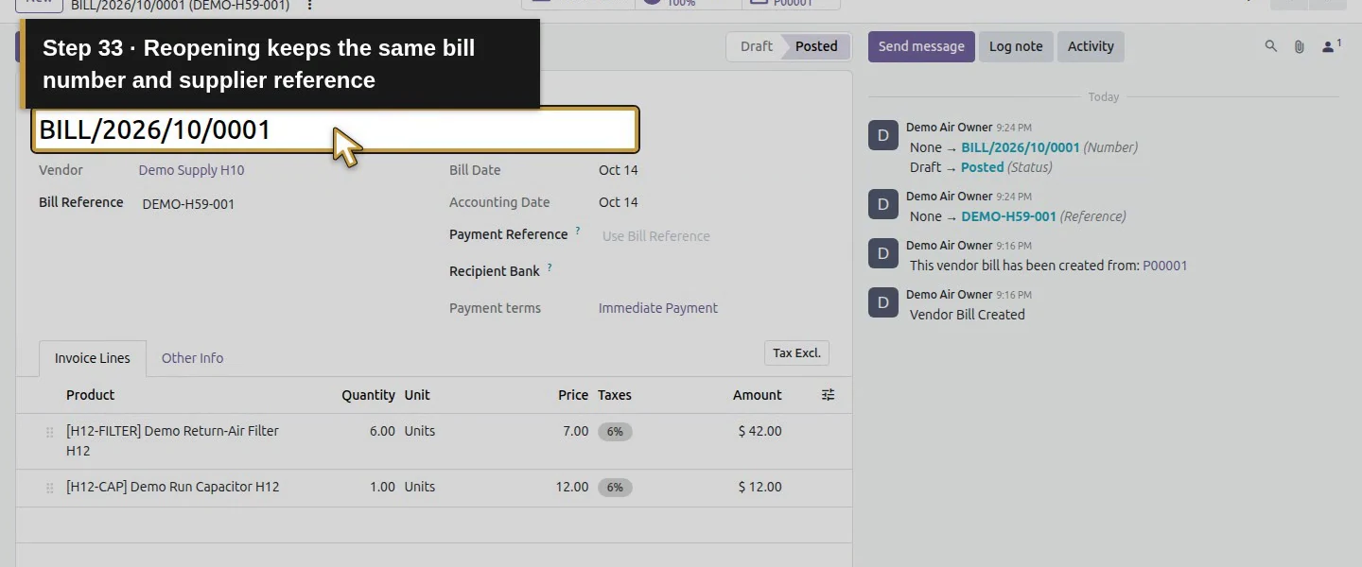1362x567 pixels.
Task: Click avatar on 'created from P00001' message
Action: [x=883, y=253]
